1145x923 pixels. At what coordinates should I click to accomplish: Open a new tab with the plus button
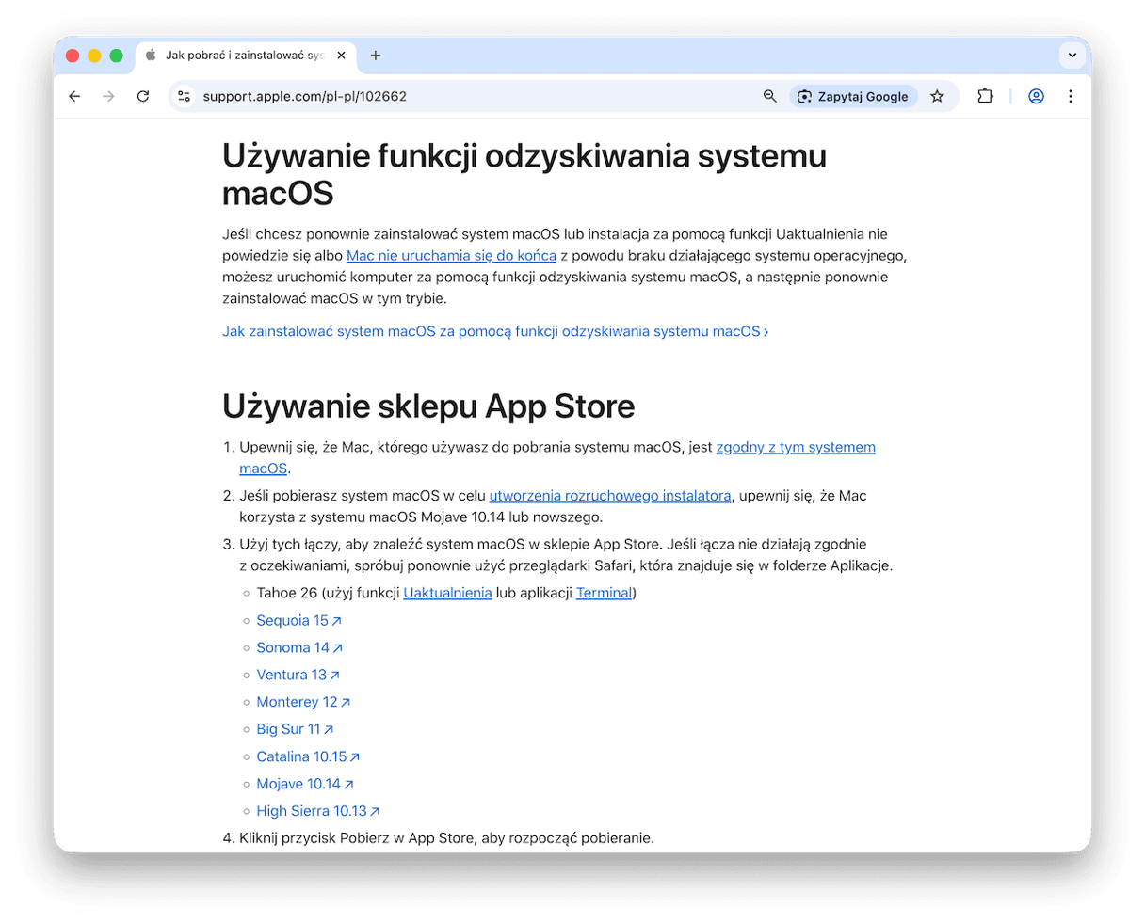(x=375, y=56)
